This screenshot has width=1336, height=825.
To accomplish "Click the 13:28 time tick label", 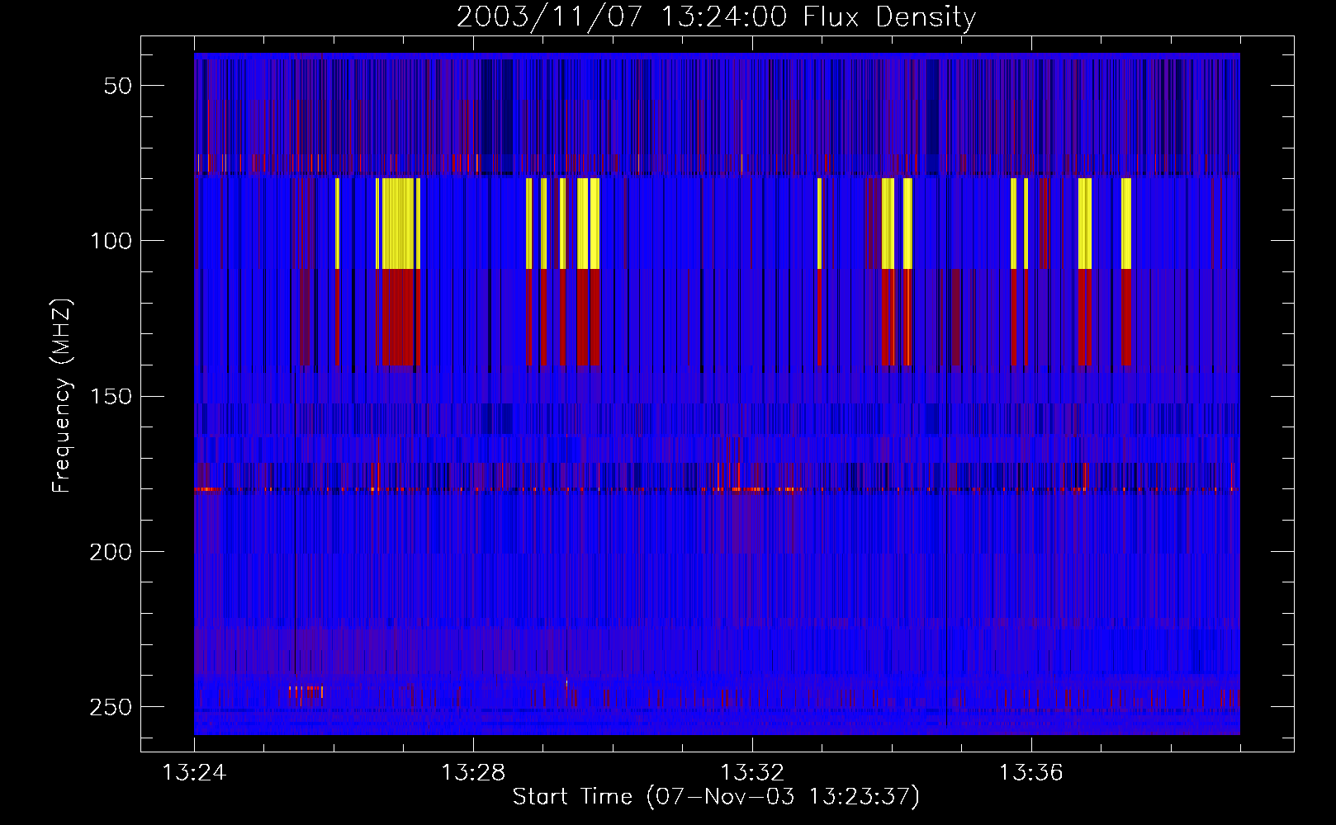I will pyautogui.click(x=473, y=773).
